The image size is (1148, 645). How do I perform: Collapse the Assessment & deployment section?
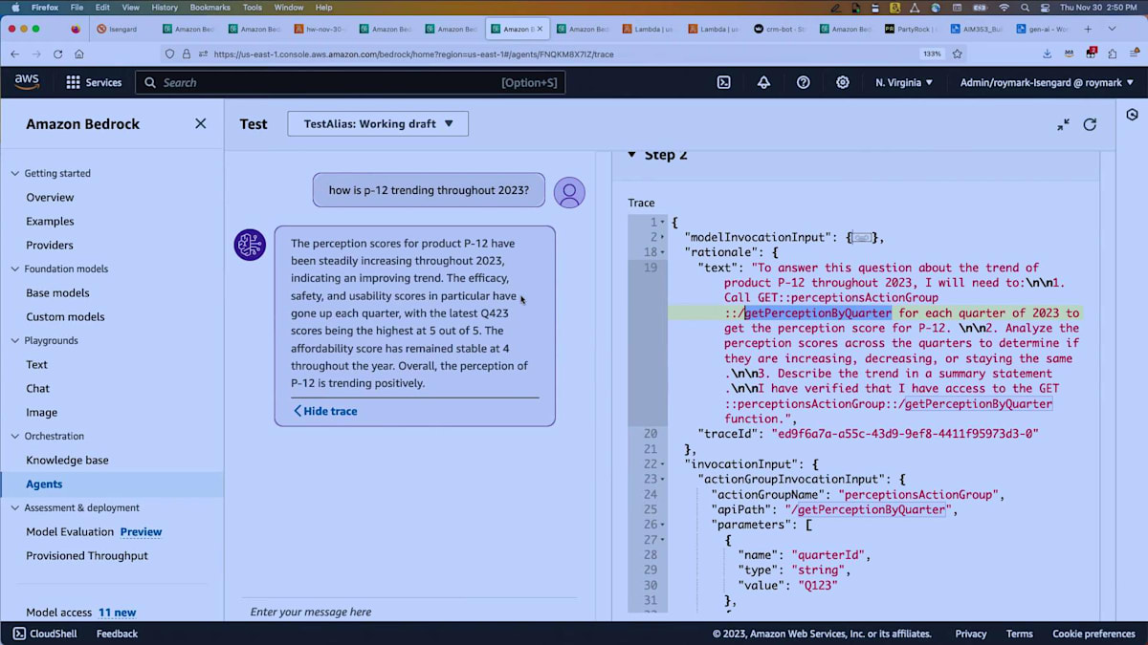click(x=14, y=508)
